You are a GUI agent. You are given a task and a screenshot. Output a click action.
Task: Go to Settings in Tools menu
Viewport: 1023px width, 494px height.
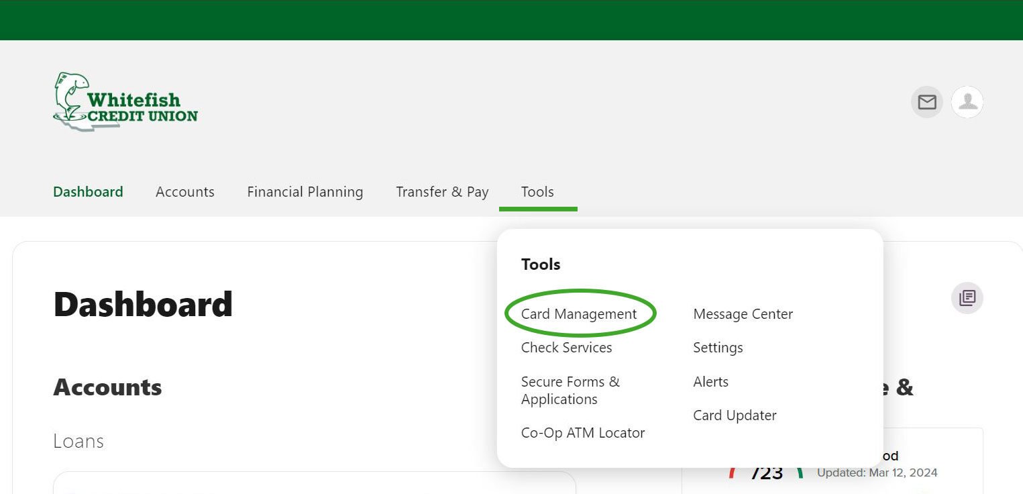coord(718,348)
